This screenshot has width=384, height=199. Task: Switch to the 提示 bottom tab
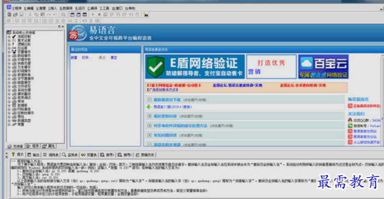pyautogui.click(x=18, y=155)
